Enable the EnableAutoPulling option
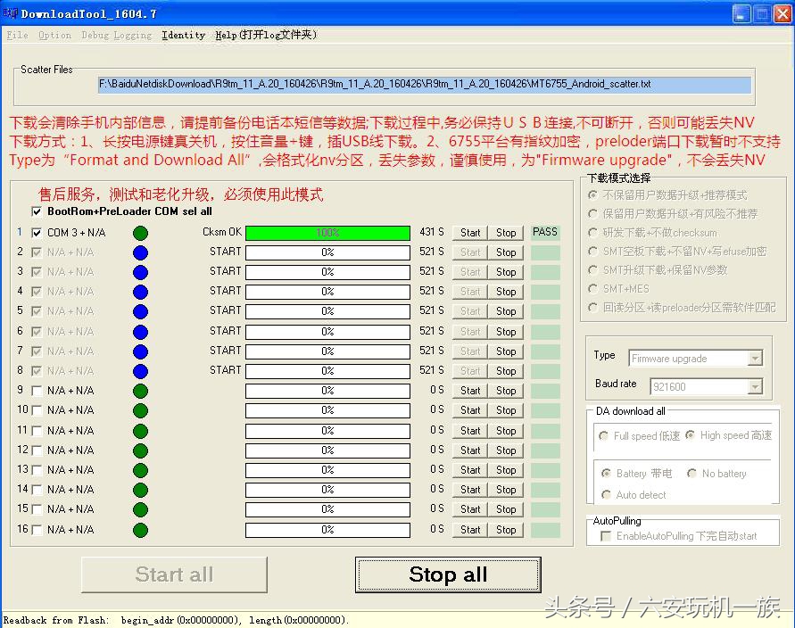The image size is (795, 628). tap(605, 536)
